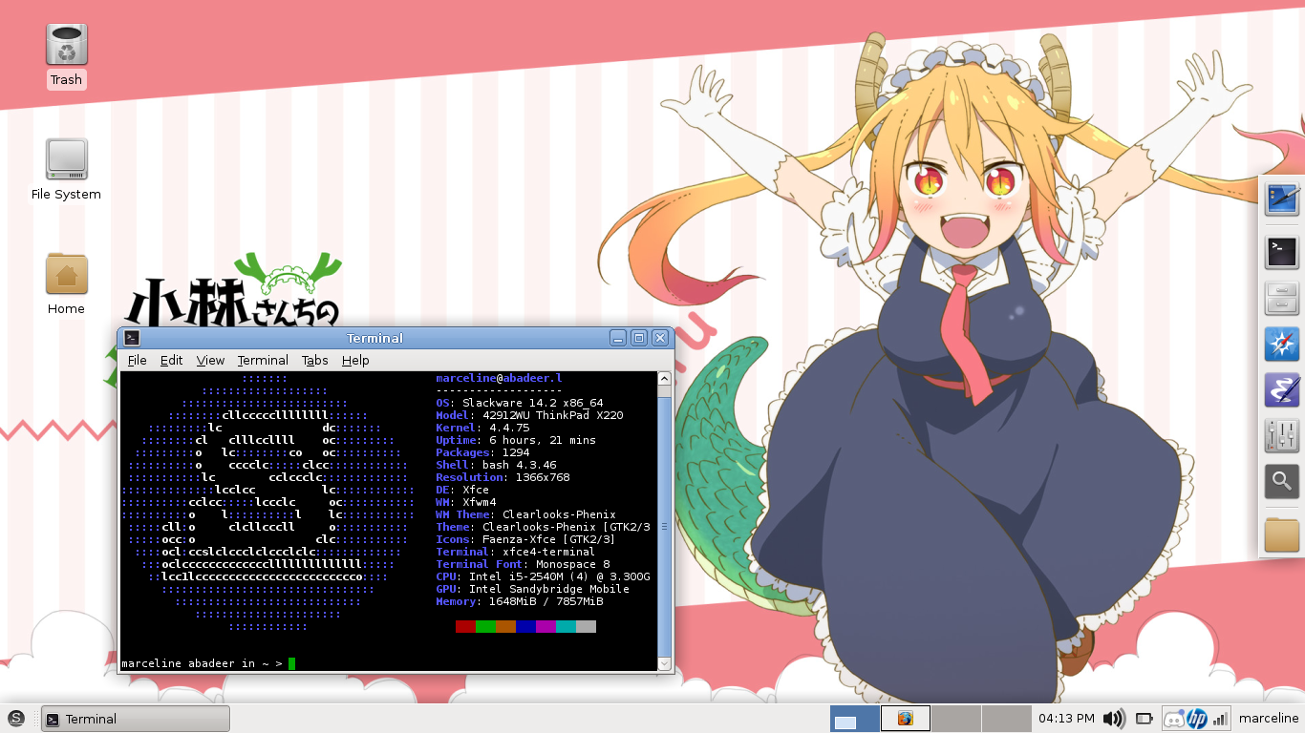Click the volume speaker icon in the panel
1305x733 pixels.
pos(1113,719)
